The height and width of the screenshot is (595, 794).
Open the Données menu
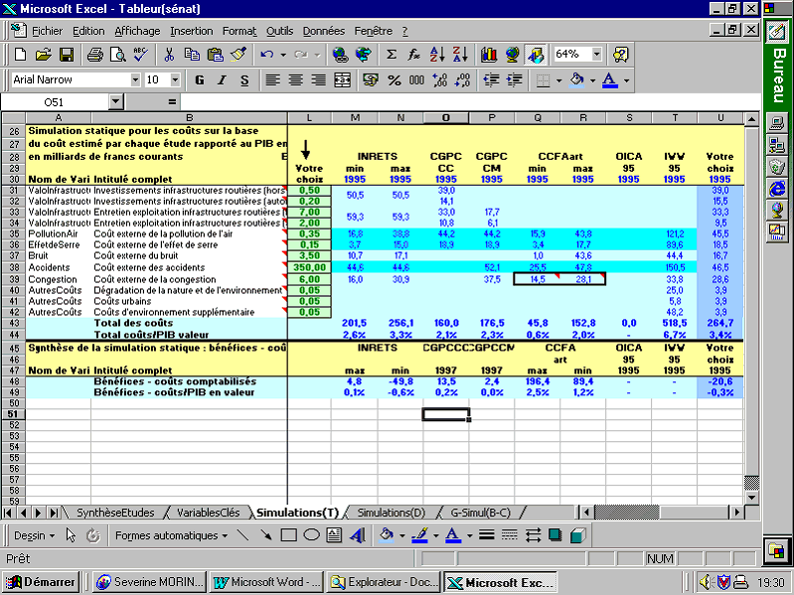[x=323, y=31]
